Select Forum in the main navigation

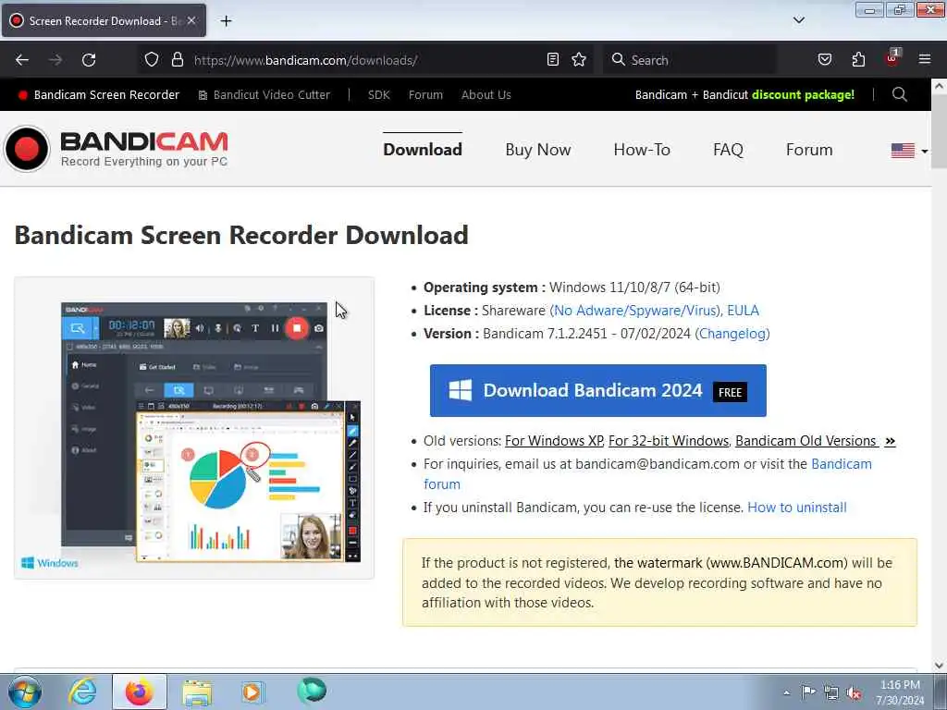pos(809,150)
